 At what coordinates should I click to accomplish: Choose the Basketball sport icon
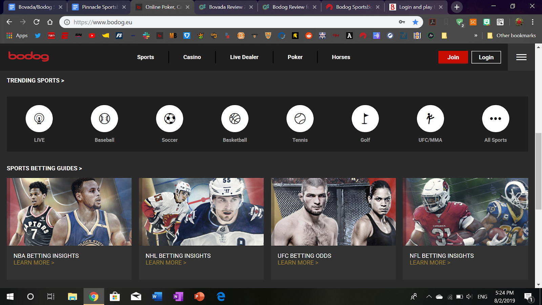[235, 119]
